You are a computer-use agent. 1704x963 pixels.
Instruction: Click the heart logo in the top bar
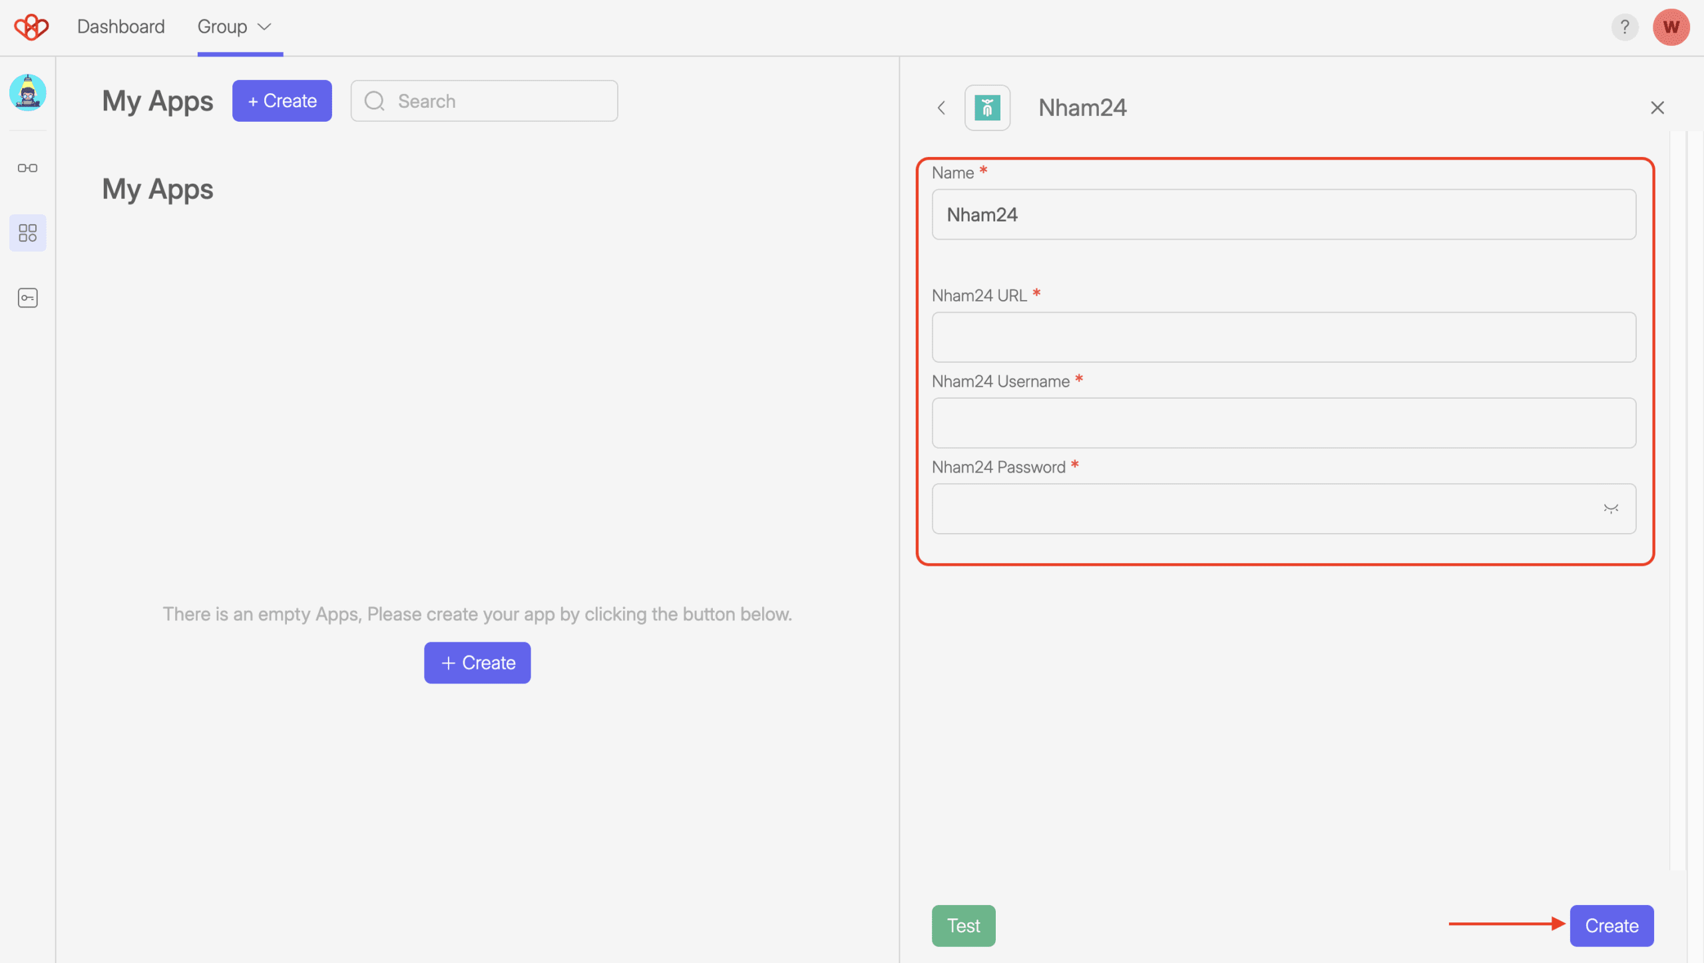pos(31,27)
